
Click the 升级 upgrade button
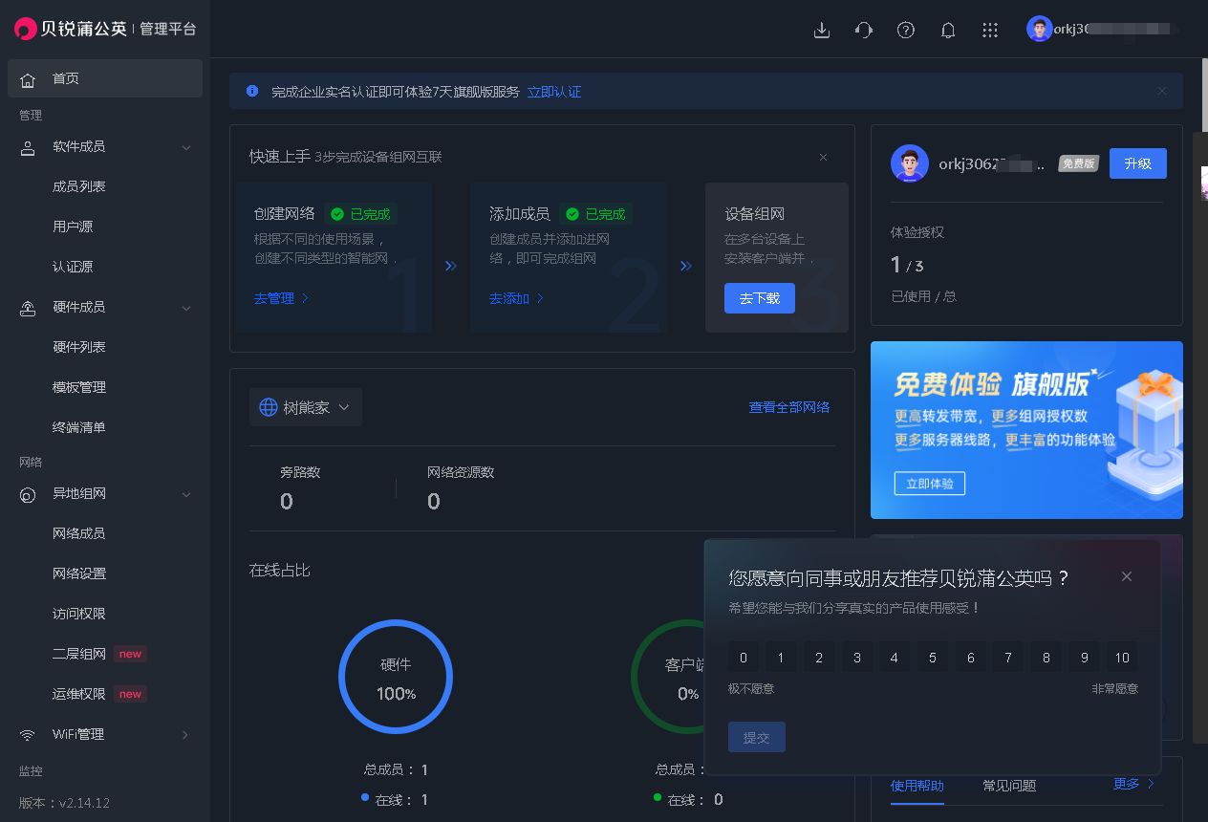click(1138, 163)
